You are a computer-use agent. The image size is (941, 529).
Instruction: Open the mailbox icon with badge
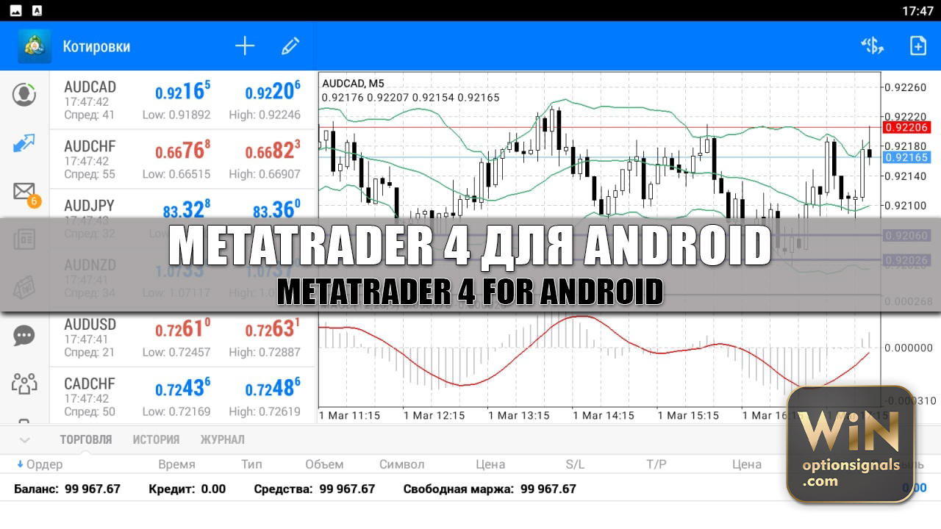click(24, 192)
